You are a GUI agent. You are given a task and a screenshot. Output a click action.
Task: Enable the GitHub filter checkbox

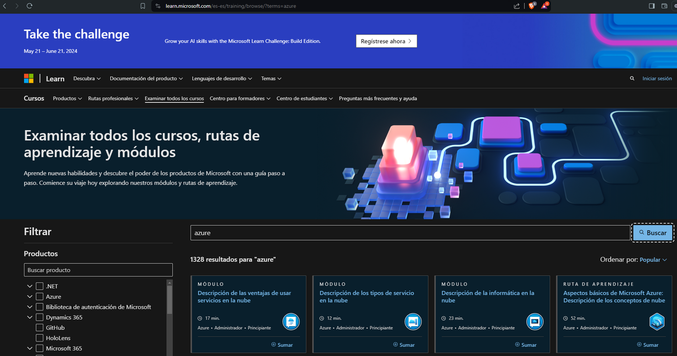tap(40, 328)
